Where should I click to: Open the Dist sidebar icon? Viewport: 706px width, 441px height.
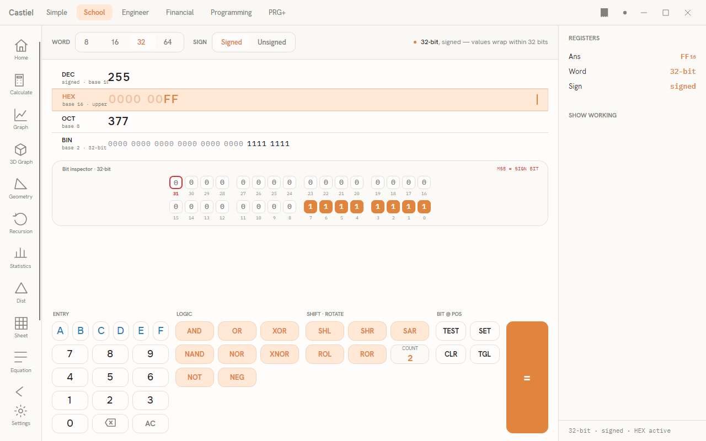pos(21,293)
